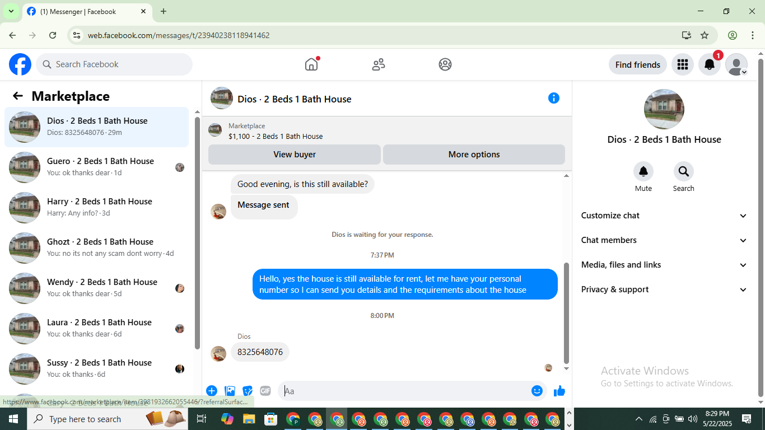View site information icon in address bar
Image resolution: width=765 pixels, height=430 pixels.
click(77, 35)
